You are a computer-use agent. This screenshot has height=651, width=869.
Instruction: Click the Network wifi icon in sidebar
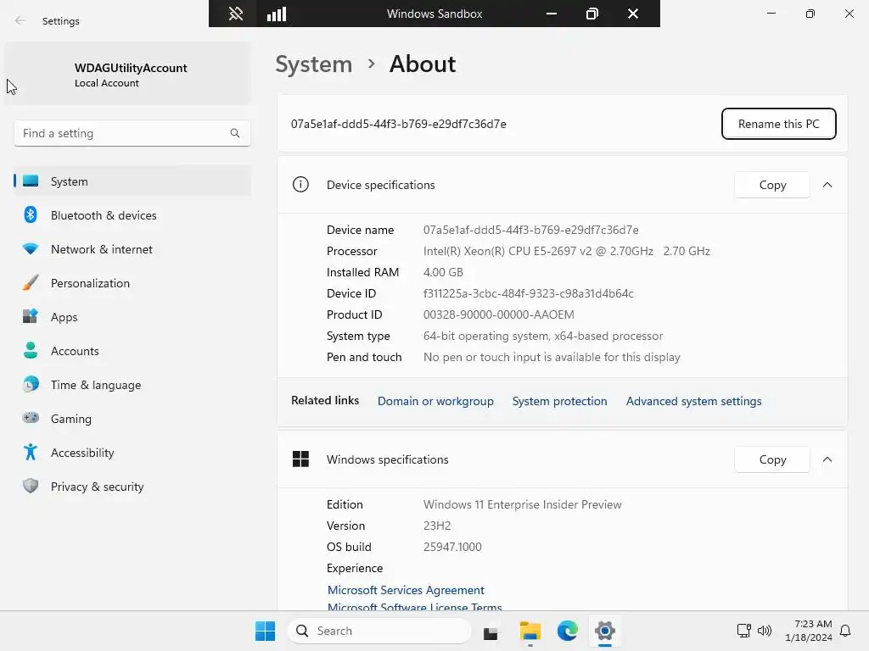coord(31,249)
